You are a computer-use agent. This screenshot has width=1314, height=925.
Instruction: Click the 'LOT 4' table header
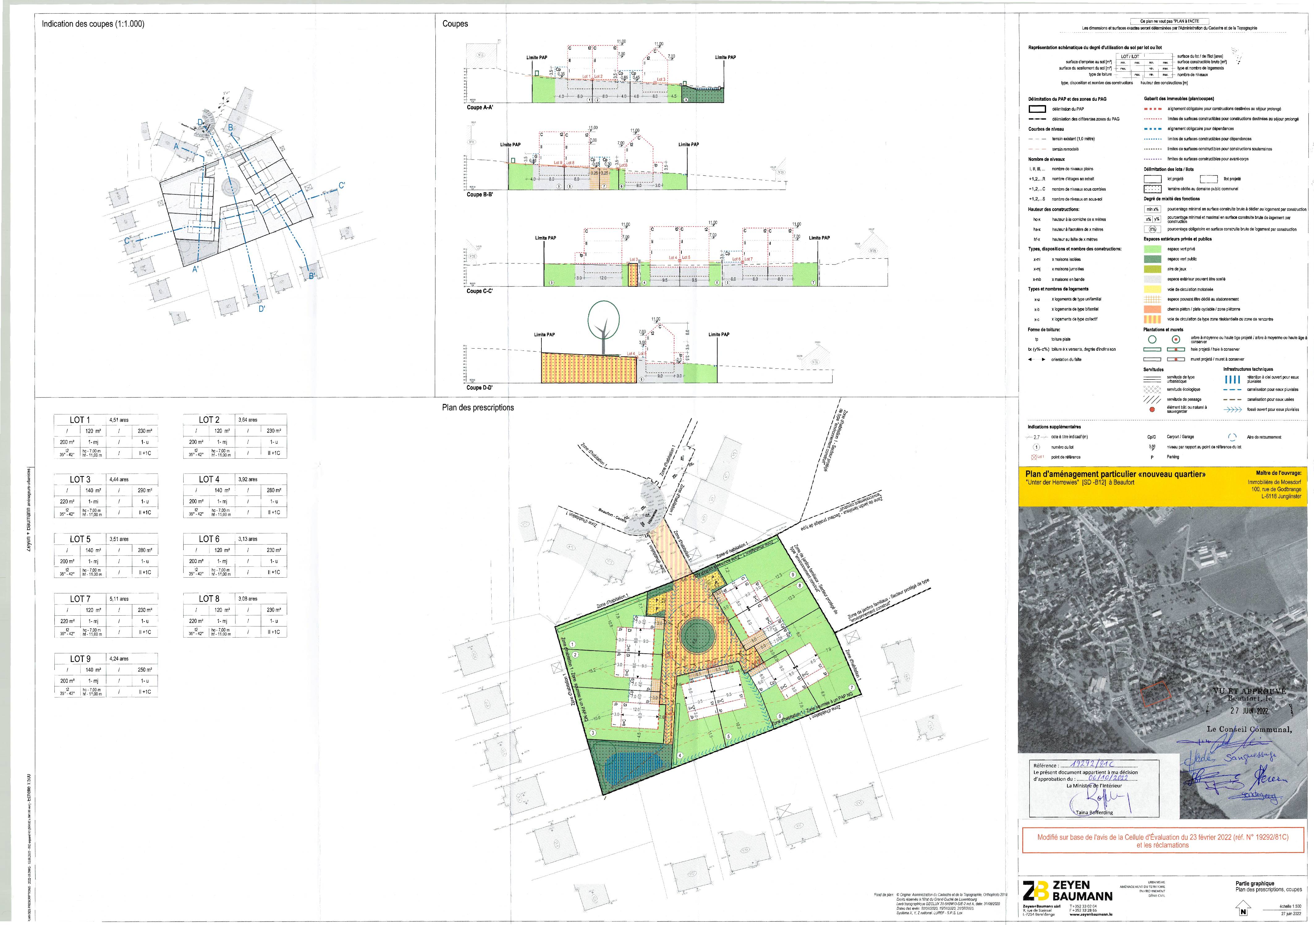pos(210,480)
